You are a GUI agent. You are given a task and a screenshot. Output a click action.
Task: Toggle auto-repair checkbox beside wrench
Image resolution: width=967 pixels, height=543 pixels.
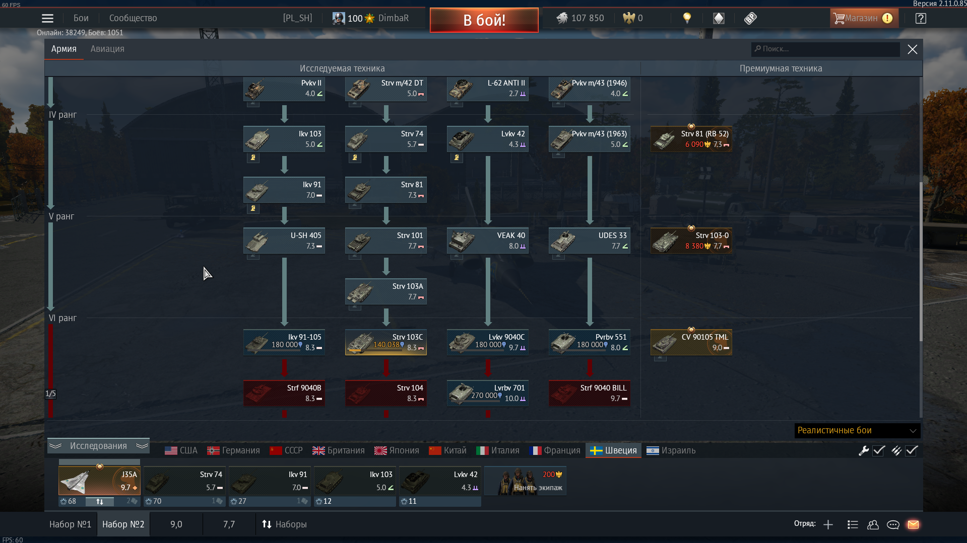tap(879, 450)
